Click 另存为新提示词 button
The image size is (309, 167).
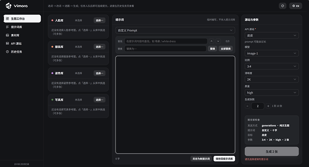coord(201,159)
